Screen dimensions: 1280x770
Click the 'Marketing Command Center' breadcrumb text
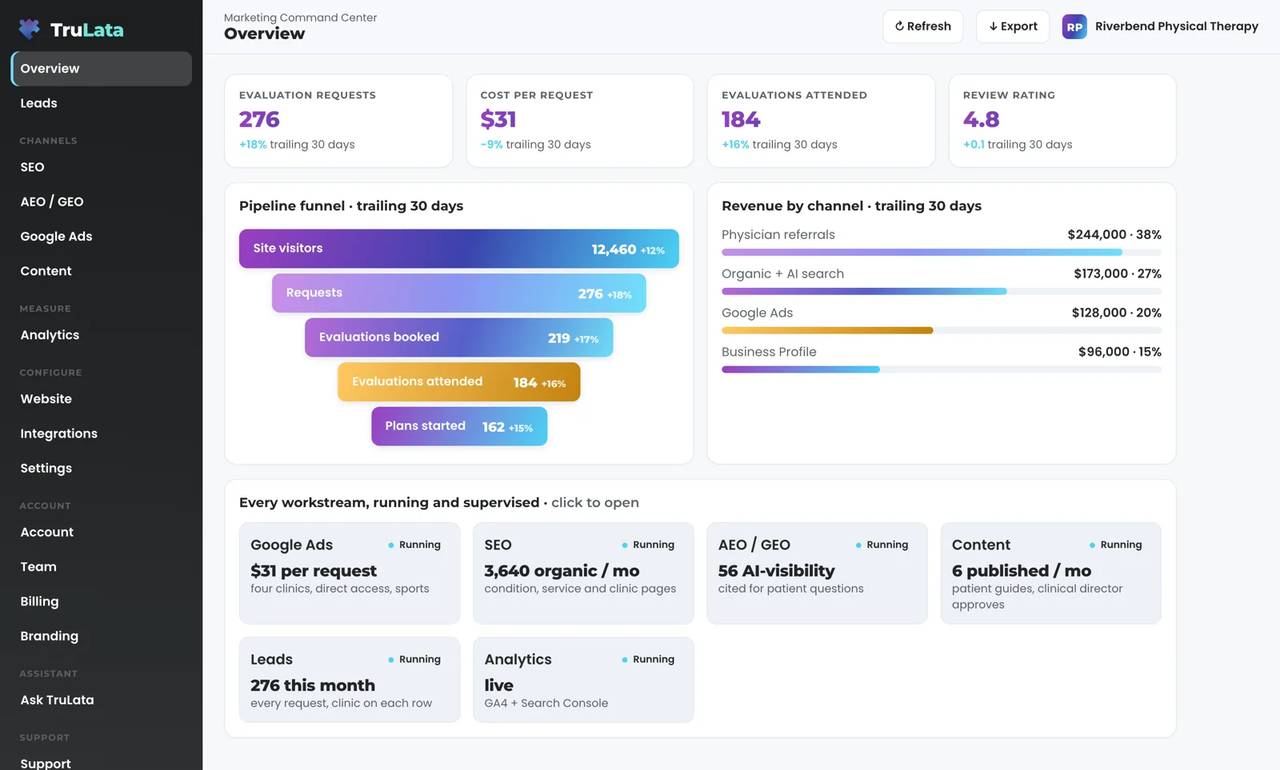tap(300, 18)
